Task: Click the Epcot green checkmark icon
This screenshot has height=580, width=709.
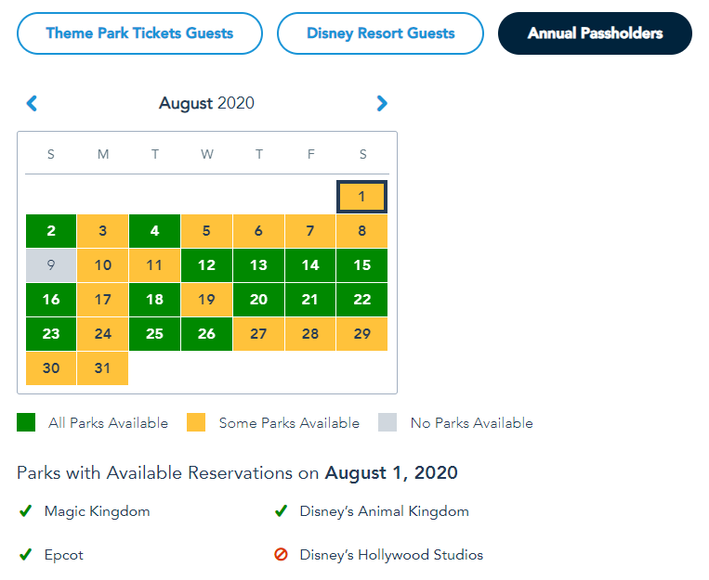Action: (25, 555)
